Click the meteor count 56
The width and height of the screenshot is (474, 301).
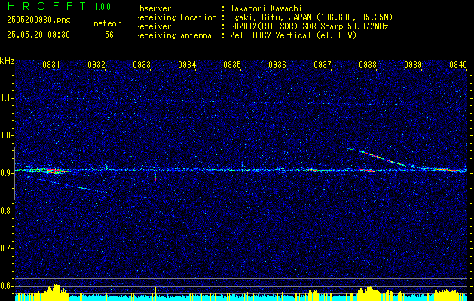tap(109, 35)
